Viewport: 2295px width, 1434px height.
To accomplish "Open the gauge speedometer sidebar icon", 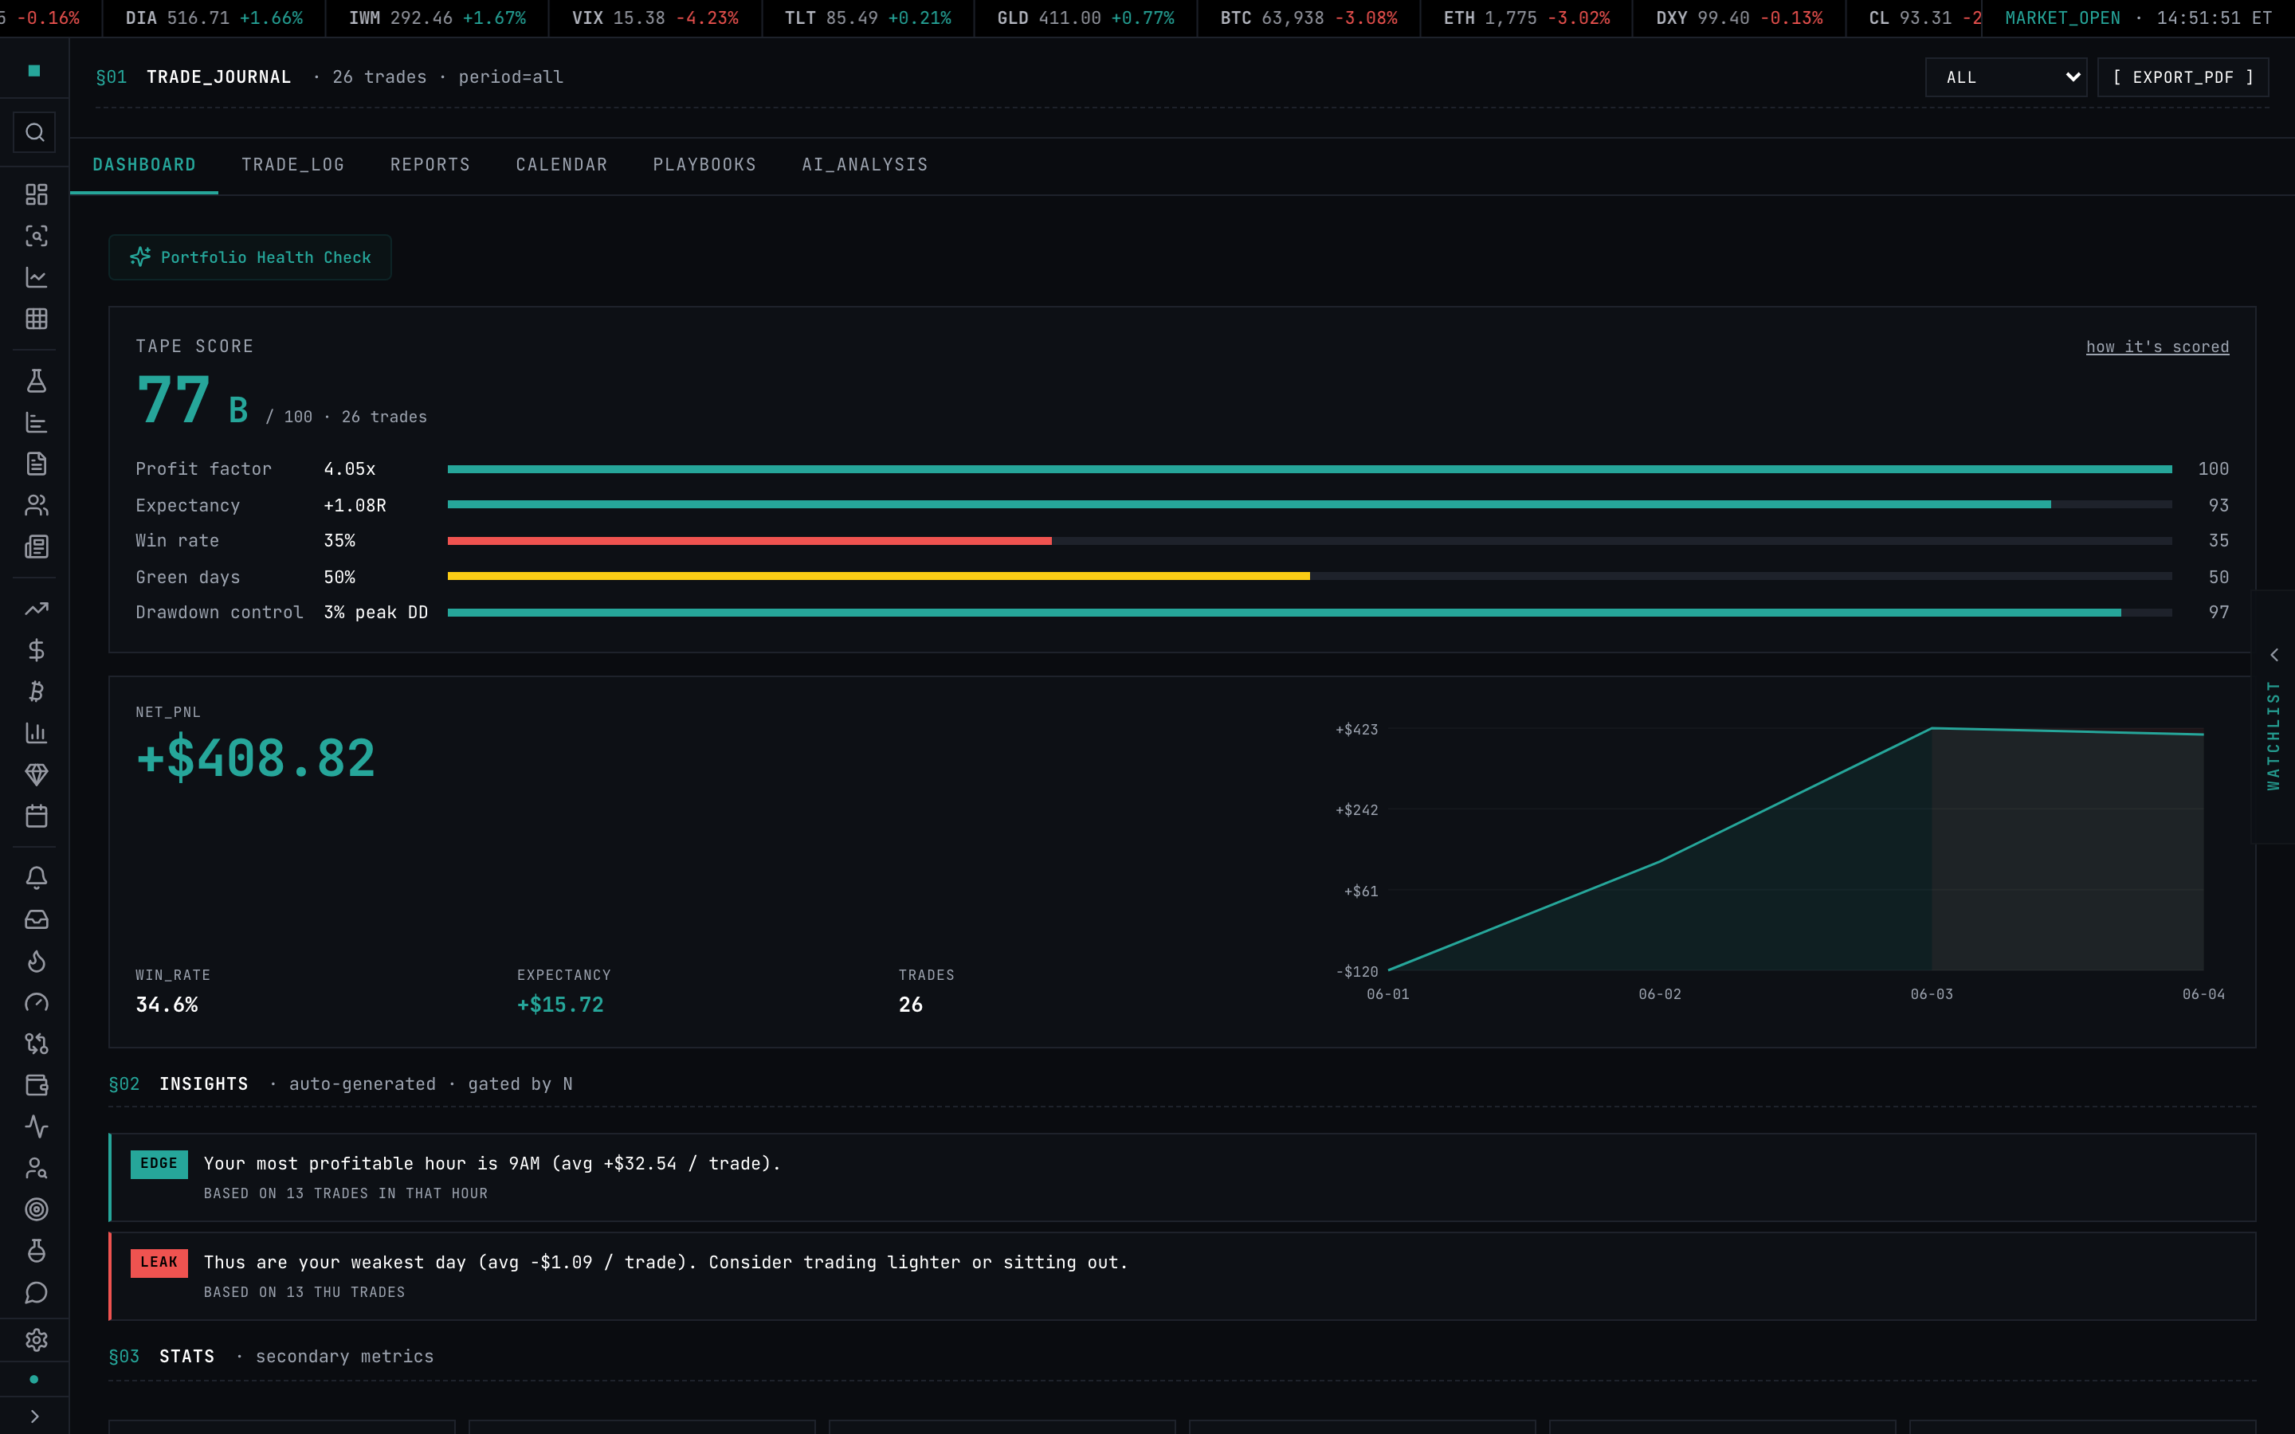I will (x=36, y=1002).
